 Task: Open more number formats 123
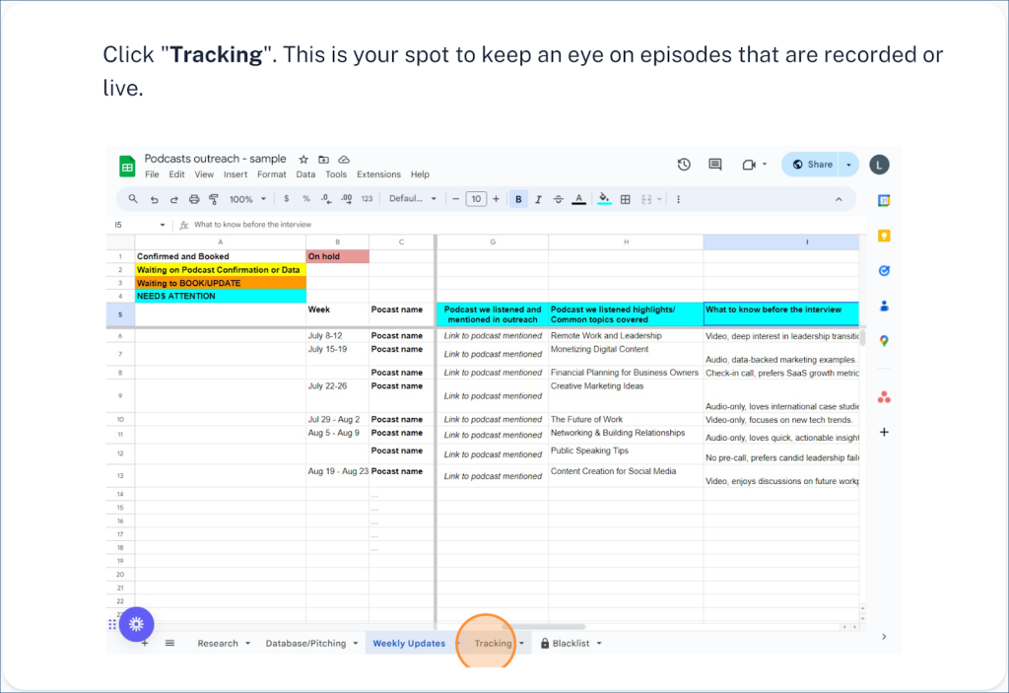(367, 199)
